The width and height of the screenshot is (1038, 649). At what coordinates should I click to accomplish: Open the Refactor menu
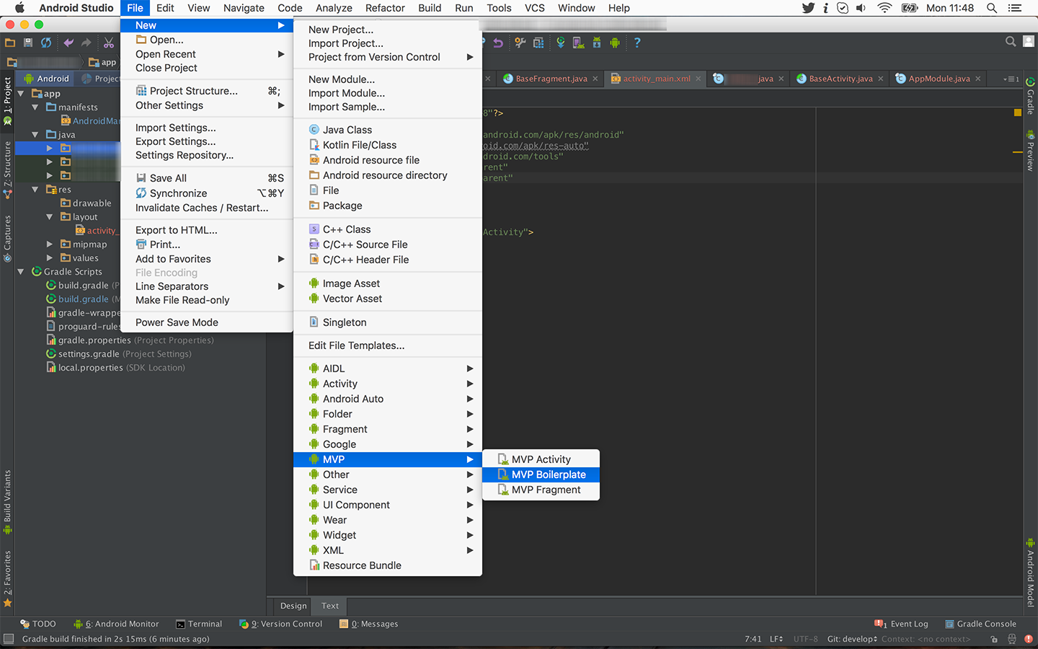(x=385, y=8)
